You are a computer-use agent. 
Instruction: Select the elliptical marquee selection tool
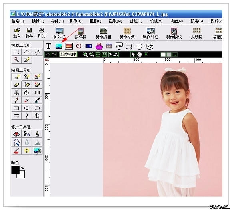[27, 52]
